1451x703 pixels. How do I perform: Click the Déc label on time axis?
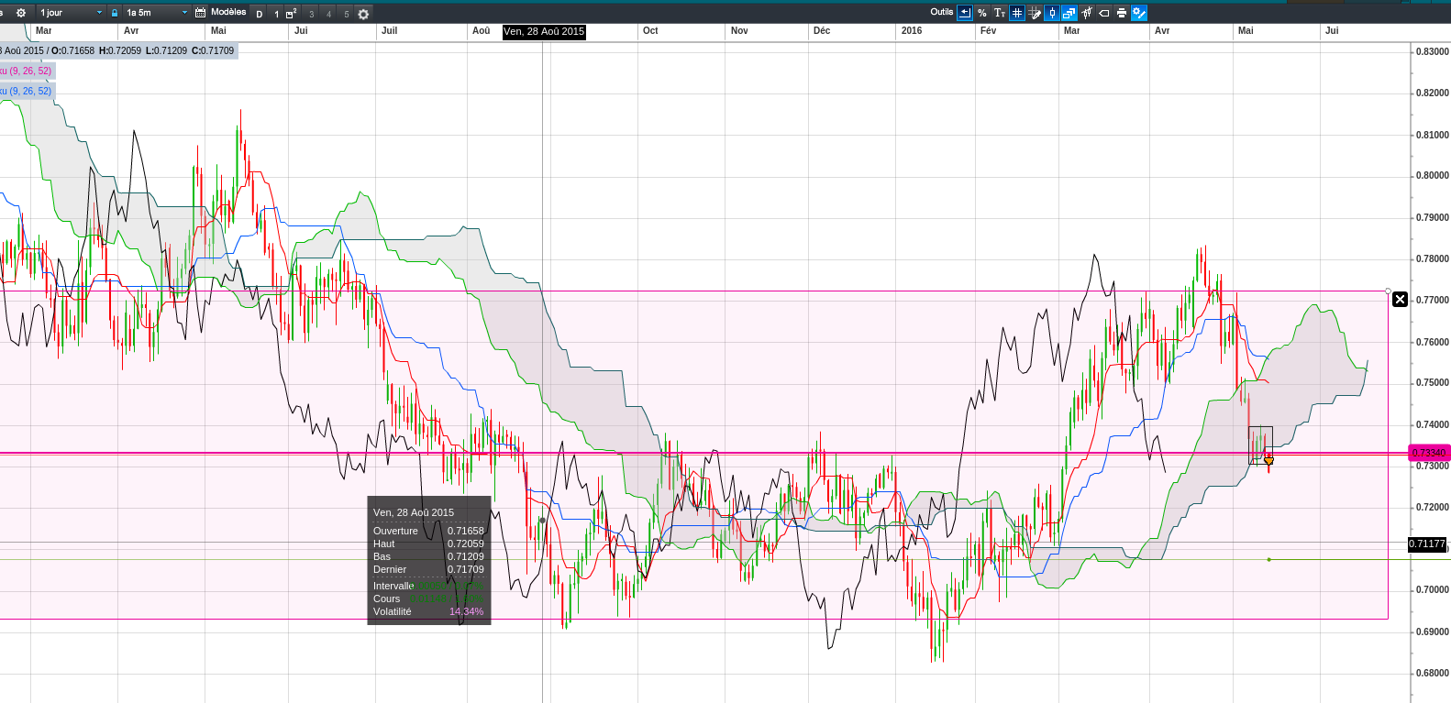click(822, 30)
